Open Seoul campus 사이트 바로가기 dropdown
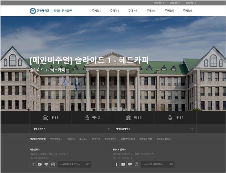226x173 pixels. (70, 164)
